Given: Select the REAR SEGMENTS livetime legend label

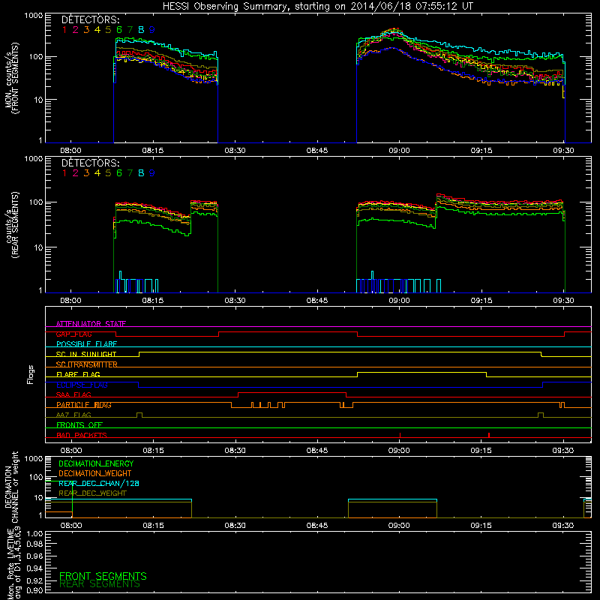Looking at the screenshot, I should pos(100,584).
